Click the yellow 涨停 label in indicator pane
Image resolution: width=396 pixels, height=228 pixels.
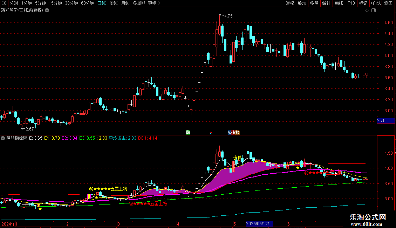237,158
